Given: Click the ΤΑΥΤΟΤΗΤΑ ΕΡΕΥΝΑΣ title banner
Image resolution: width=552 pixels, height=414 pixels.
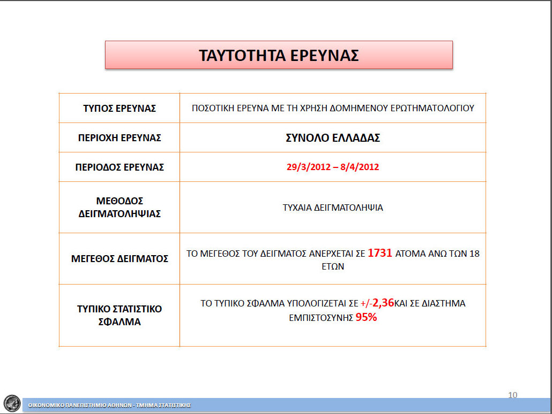Looking at the screenshot, I should pyautogui.click(x=279, y=55).
